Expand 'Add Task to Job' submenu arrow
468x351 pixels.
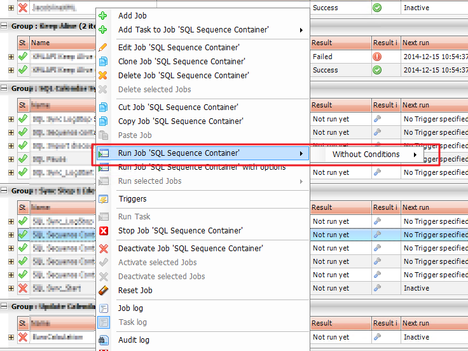301,30
